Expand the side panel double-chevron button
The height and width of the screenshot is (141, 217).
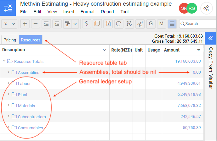coord(210,38)
